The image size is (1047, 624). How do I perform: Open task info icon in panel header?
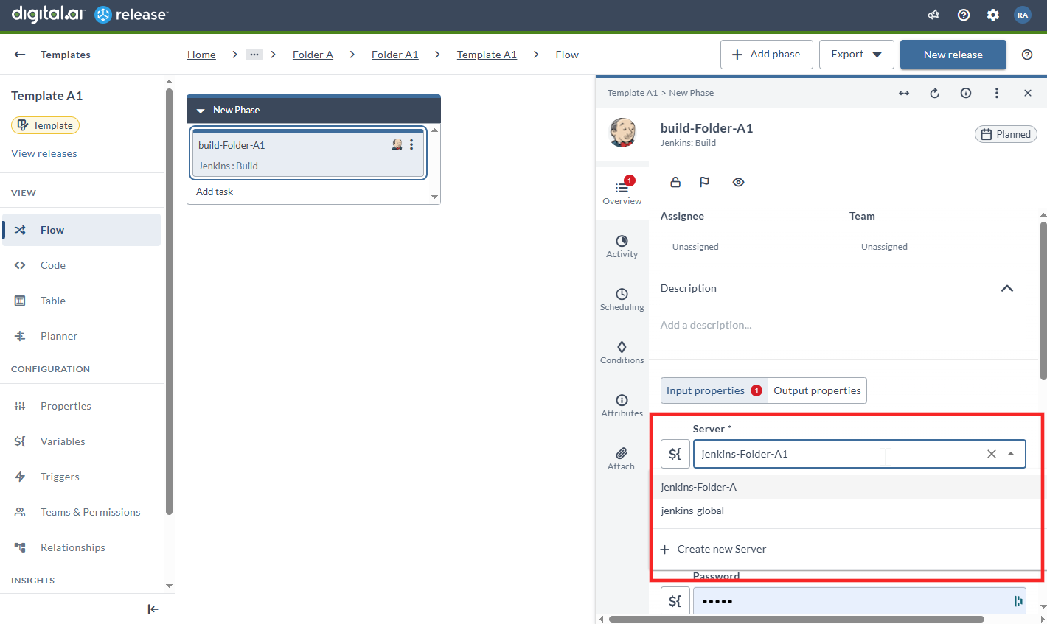(x=966, y=93)
